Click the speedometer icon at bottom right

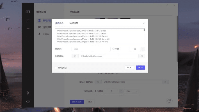click(x=169, y=101)
